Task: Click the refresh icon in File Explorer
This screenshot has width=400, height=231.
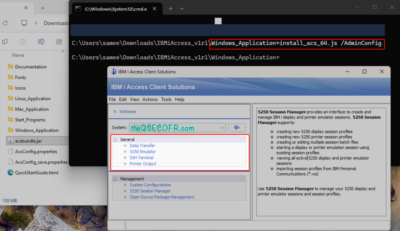Action: pyautogui.click(x=5, y=23)
